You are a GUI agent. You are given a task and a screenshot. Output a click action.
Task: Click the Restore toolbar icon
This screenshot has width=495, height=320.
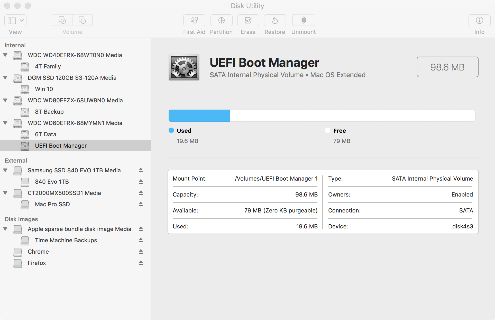click(x=275, y=20)
